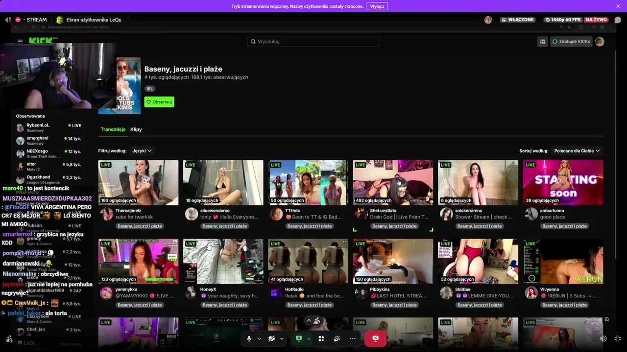Click the HotRadio channel avatar
627x352 pixels.
(x=276, y=293)
